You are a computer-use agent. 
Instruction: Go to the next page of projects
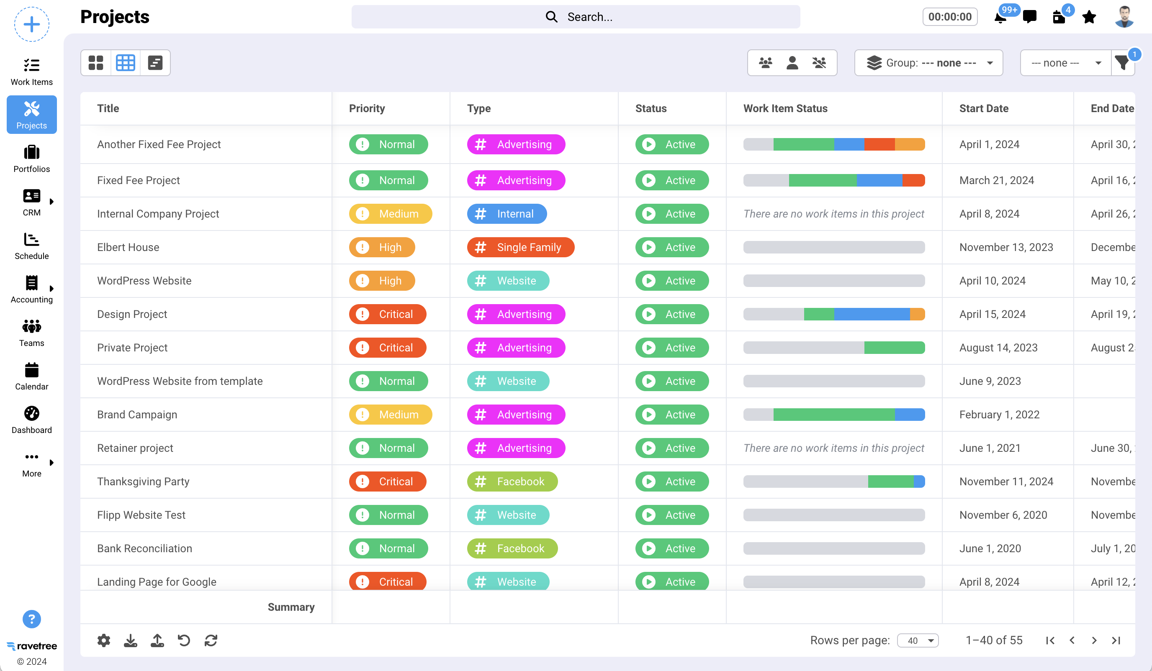pos(1094,640)
